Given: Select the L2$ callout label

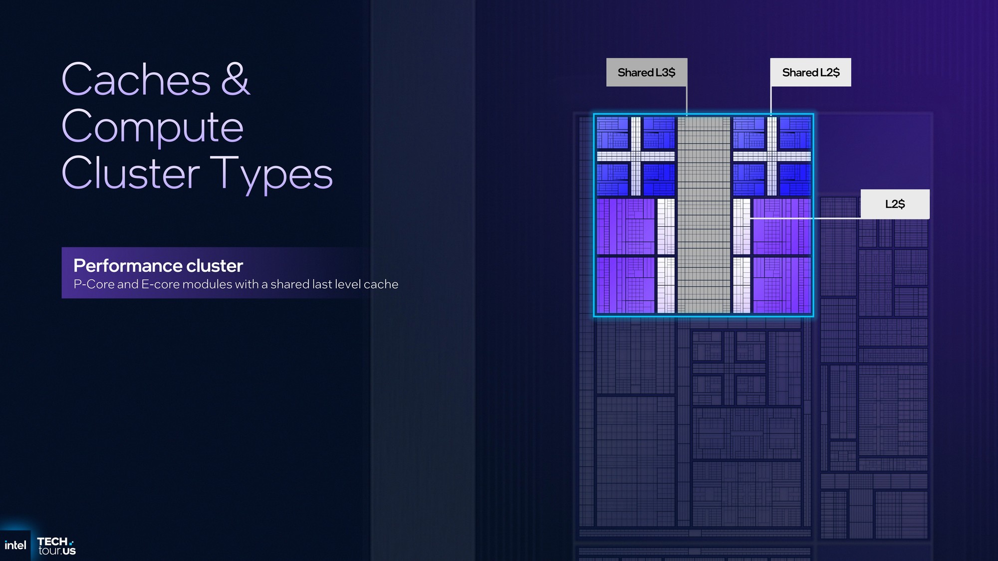Looking at the screenshot, I should [x=895, y=204].
